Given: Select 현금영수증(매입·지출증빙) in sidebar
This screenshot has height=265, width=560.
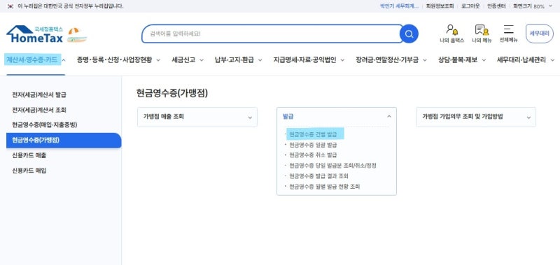Looking at the screenshot, I should coord(45,125).
